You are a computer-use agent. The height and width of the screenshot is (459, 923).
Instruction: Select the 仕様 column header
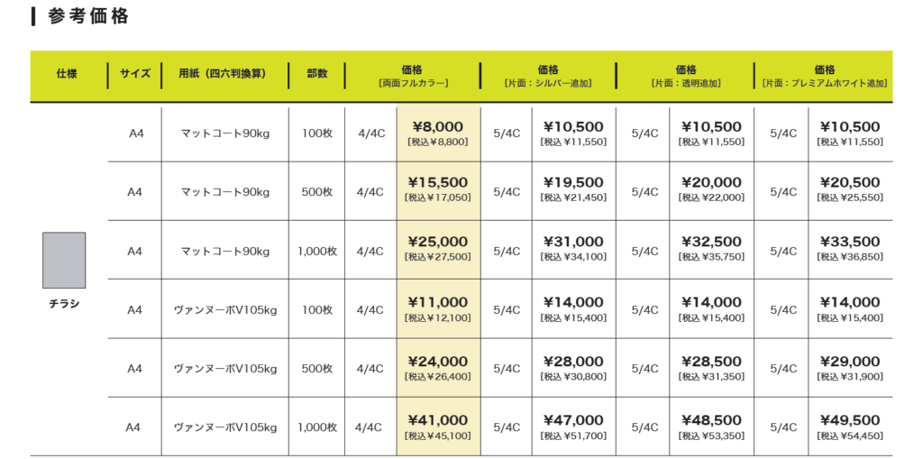(68, 75)
